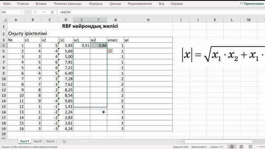Click the status bar Среднее value
The height and width of the screenshot is (149, 265).
pyautogui.click(x=181, y=147)
